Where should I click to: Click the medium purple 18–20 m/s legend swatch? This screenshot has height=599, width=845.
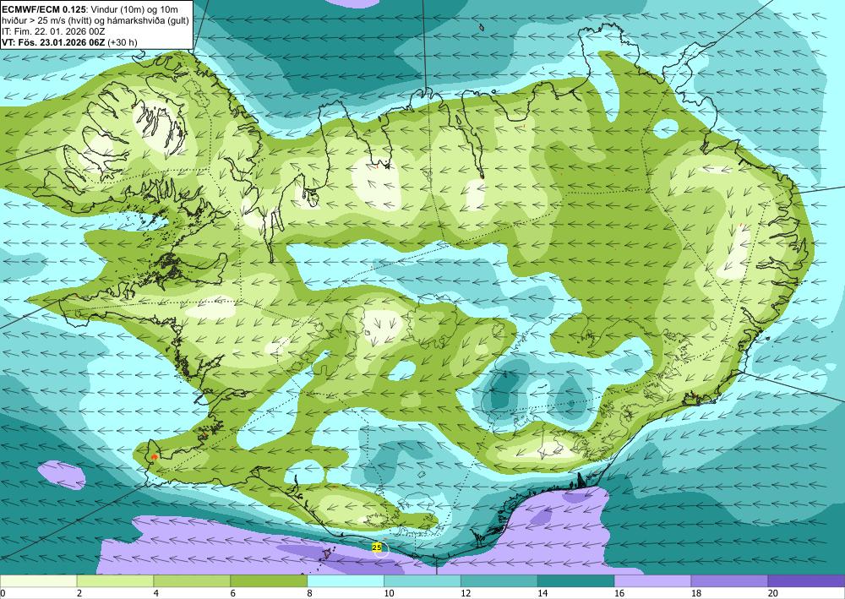(730, 581)
